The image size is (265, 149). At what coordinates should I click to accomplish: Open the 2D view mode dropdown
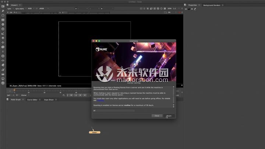coord(172,13)
